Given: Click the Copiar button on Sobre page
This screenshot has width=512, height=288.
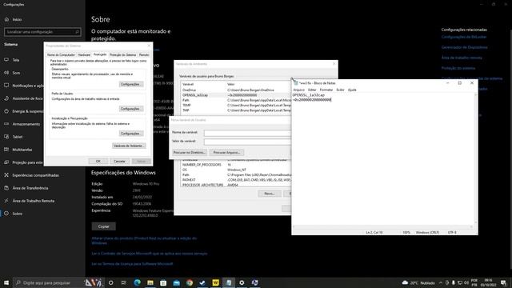Looking at the screenshot, I should 103,226.
